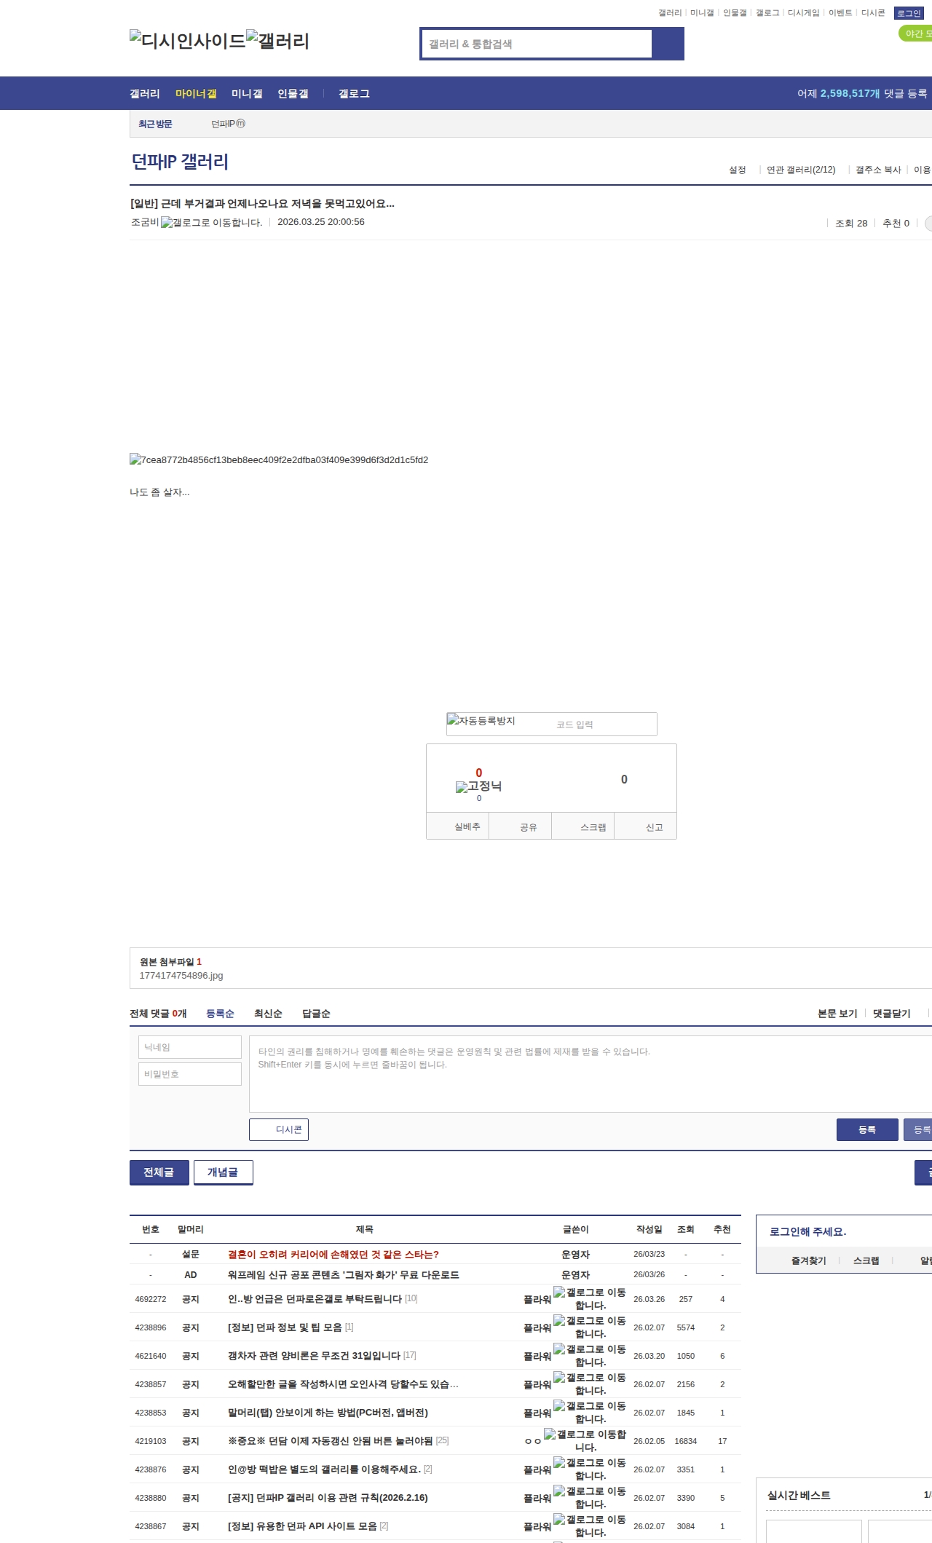
Task: Click the DCInside logo image
Action: pyautogui.click(x=188, y=40)
